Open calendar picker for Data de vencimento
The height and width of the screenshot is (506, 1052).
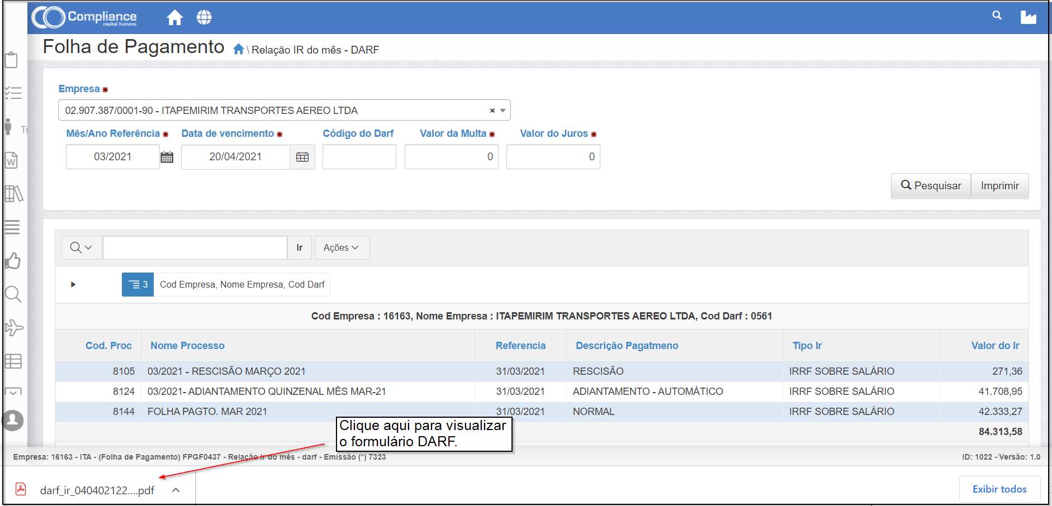point(302,157)
